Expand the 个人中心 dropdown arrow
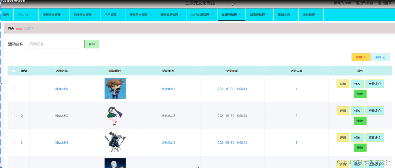The image size is (395, 168). pos(33,15)
